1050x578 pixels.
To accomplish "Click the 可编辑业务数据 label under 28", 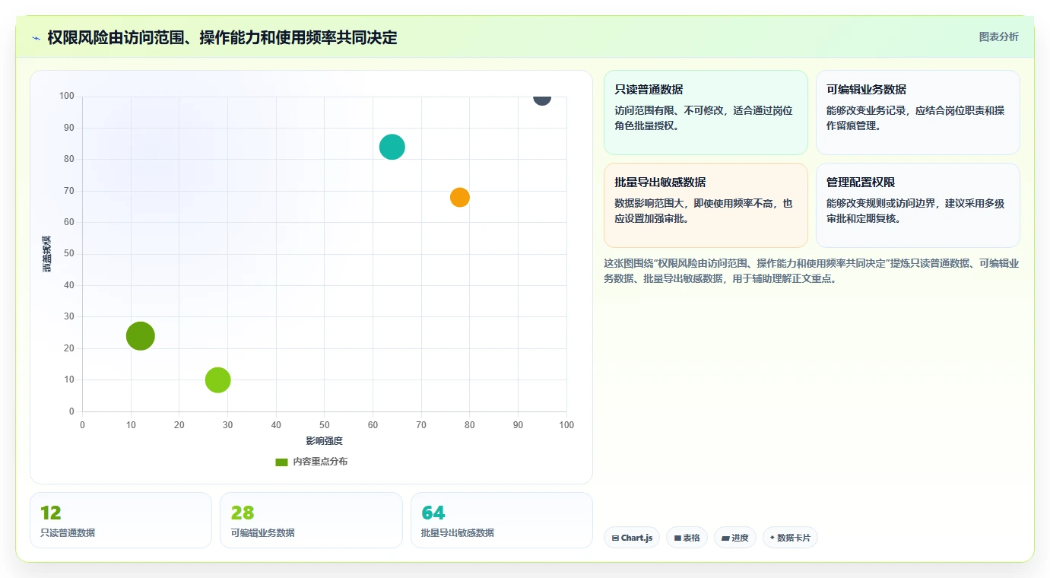I will point(262,533).
